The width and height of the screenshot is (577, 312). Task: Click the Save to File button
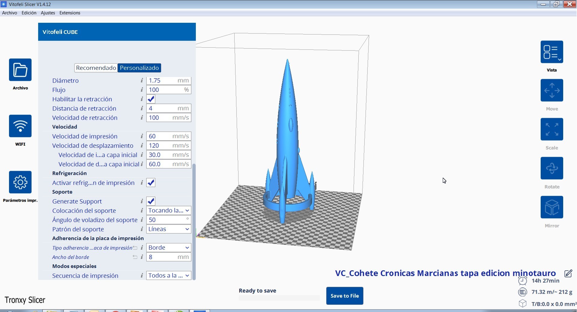(x=345, y=296)
